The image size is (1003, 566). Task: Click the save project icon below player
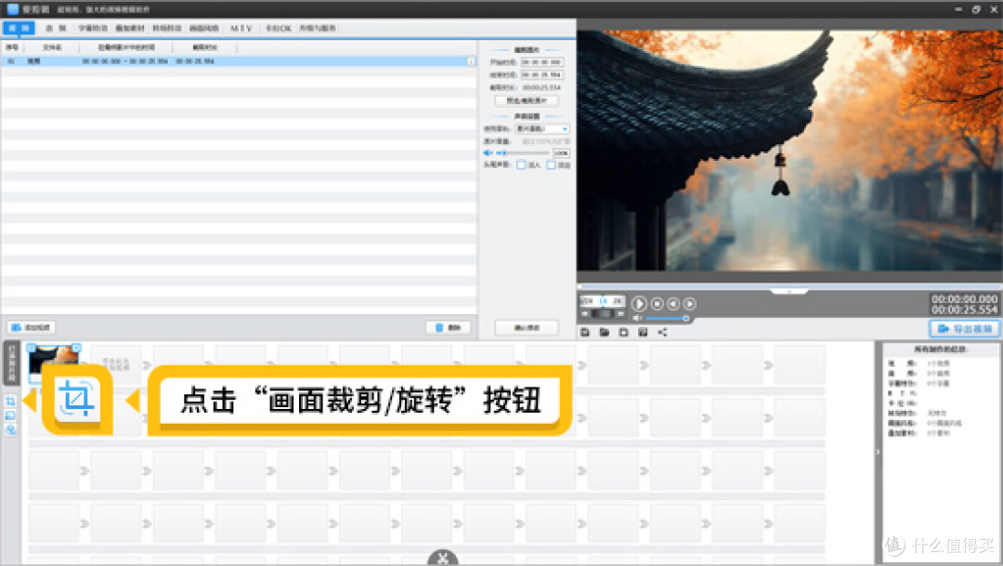(585, 333)
